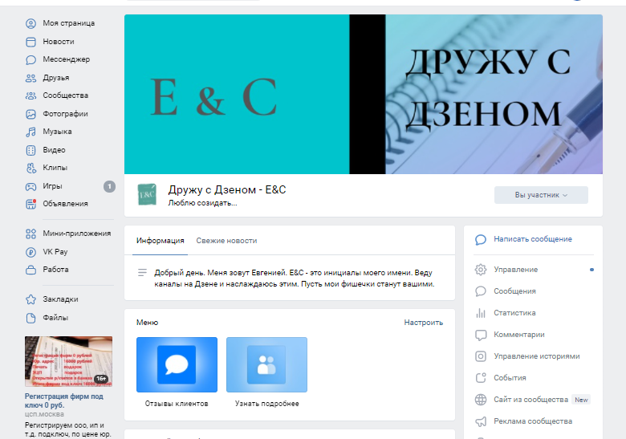Click the description text icon beside Добрый день
The image size is (626, 439).
point(142,273)
